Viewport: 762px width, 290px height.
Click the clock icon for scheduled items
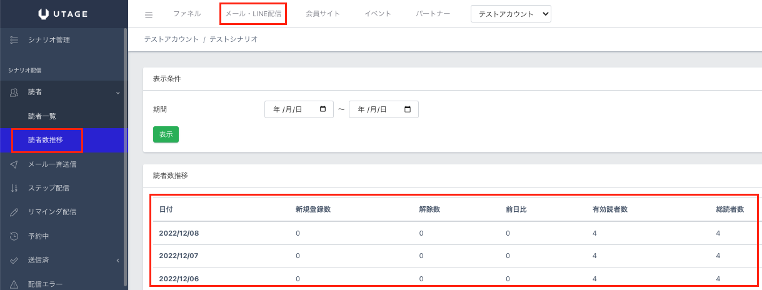coord(14,236)
